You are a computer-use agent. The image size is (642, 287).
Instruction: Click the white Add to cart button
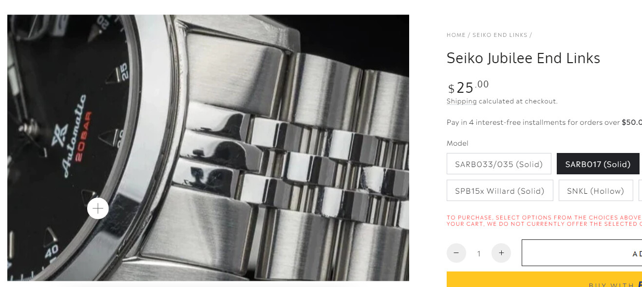[582, 253]
